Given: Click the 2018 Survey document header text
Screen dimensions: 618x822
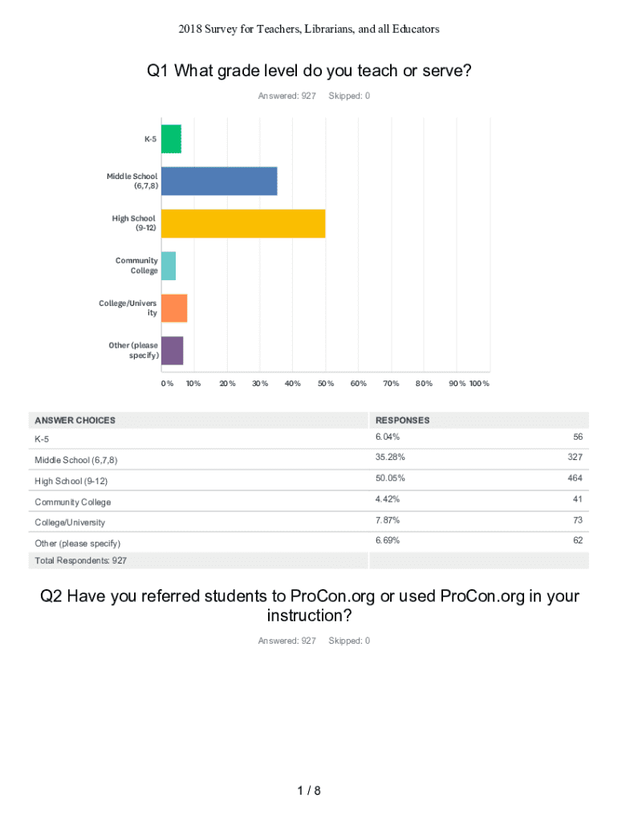Looking at the screenshot, I should click(309, 29).
